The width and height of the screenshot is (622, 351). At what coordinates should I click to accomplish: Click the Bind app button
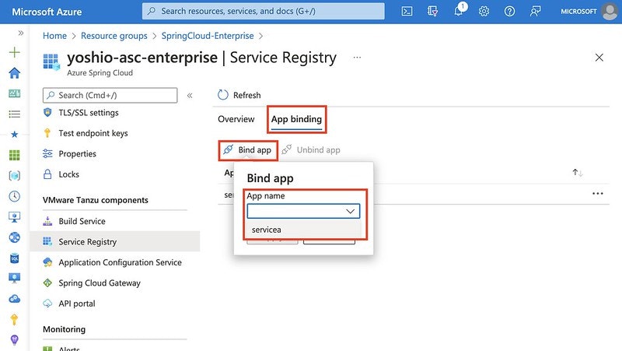tap(247, 150)
